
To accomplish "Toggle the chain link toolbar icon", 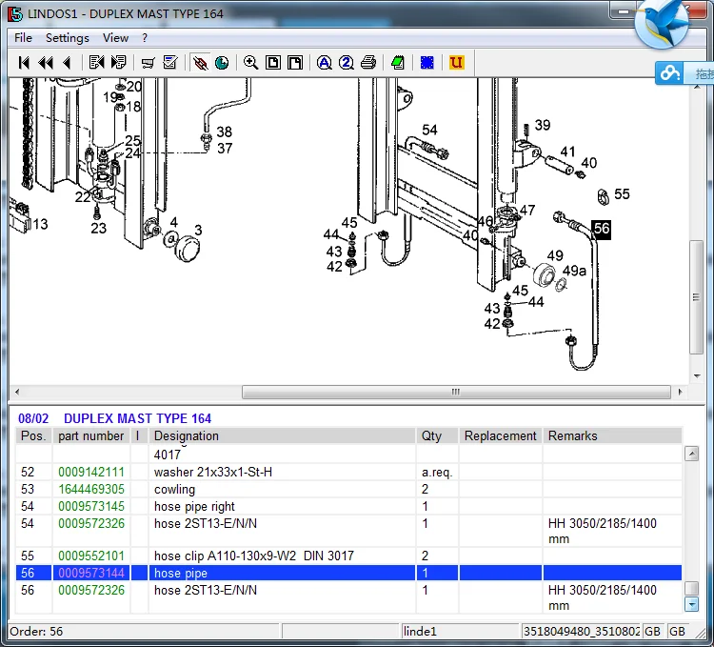I will click(200, 63).
